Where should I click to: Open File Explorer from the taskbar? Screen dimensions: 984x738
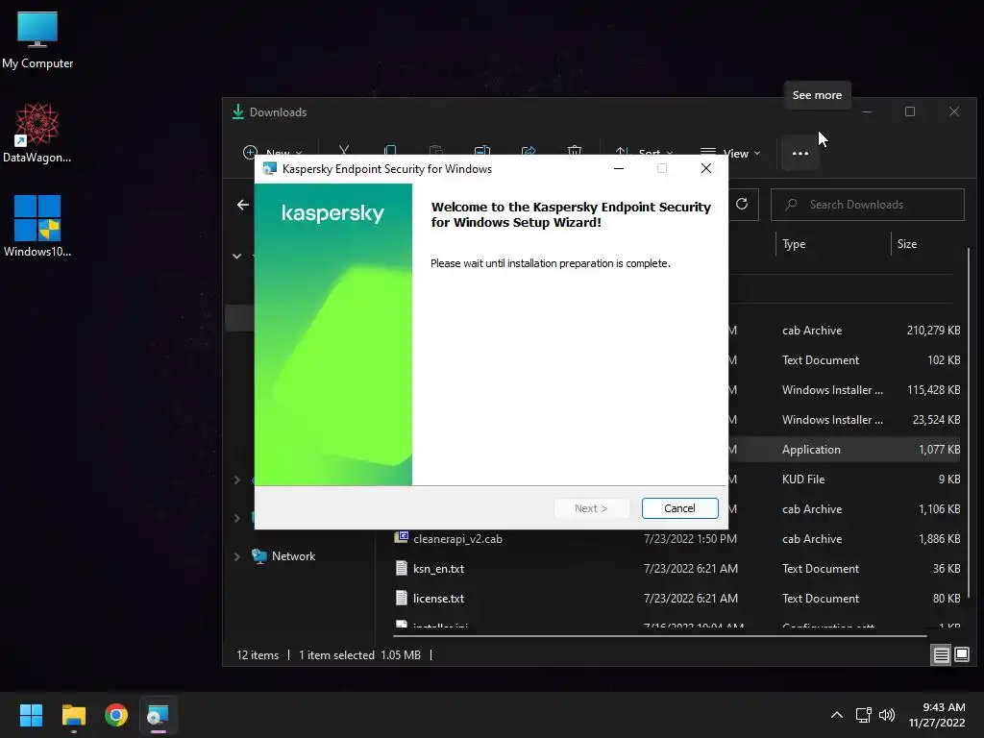(73, 715)
